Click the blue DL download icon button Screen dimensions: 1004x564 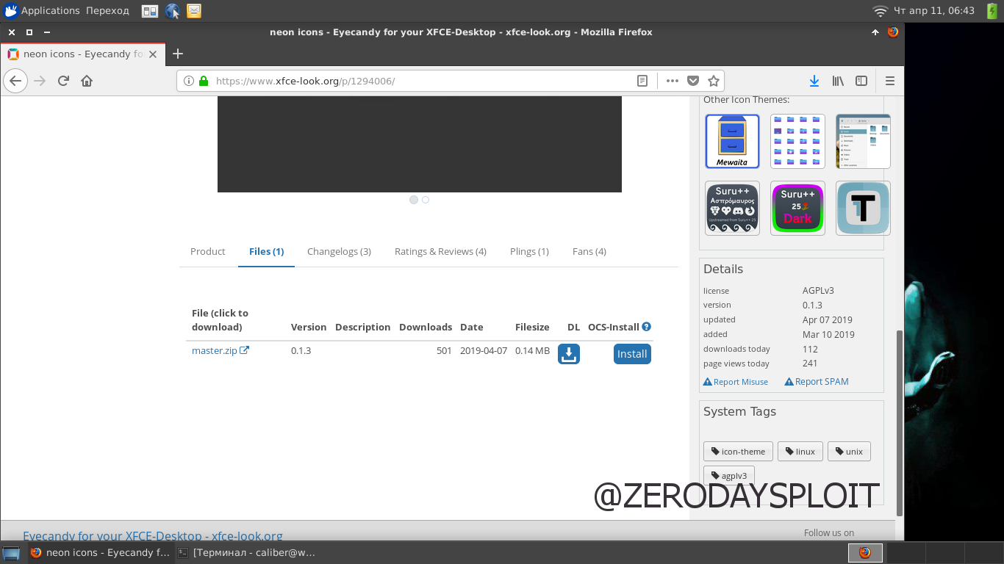(x=569, y=354)
